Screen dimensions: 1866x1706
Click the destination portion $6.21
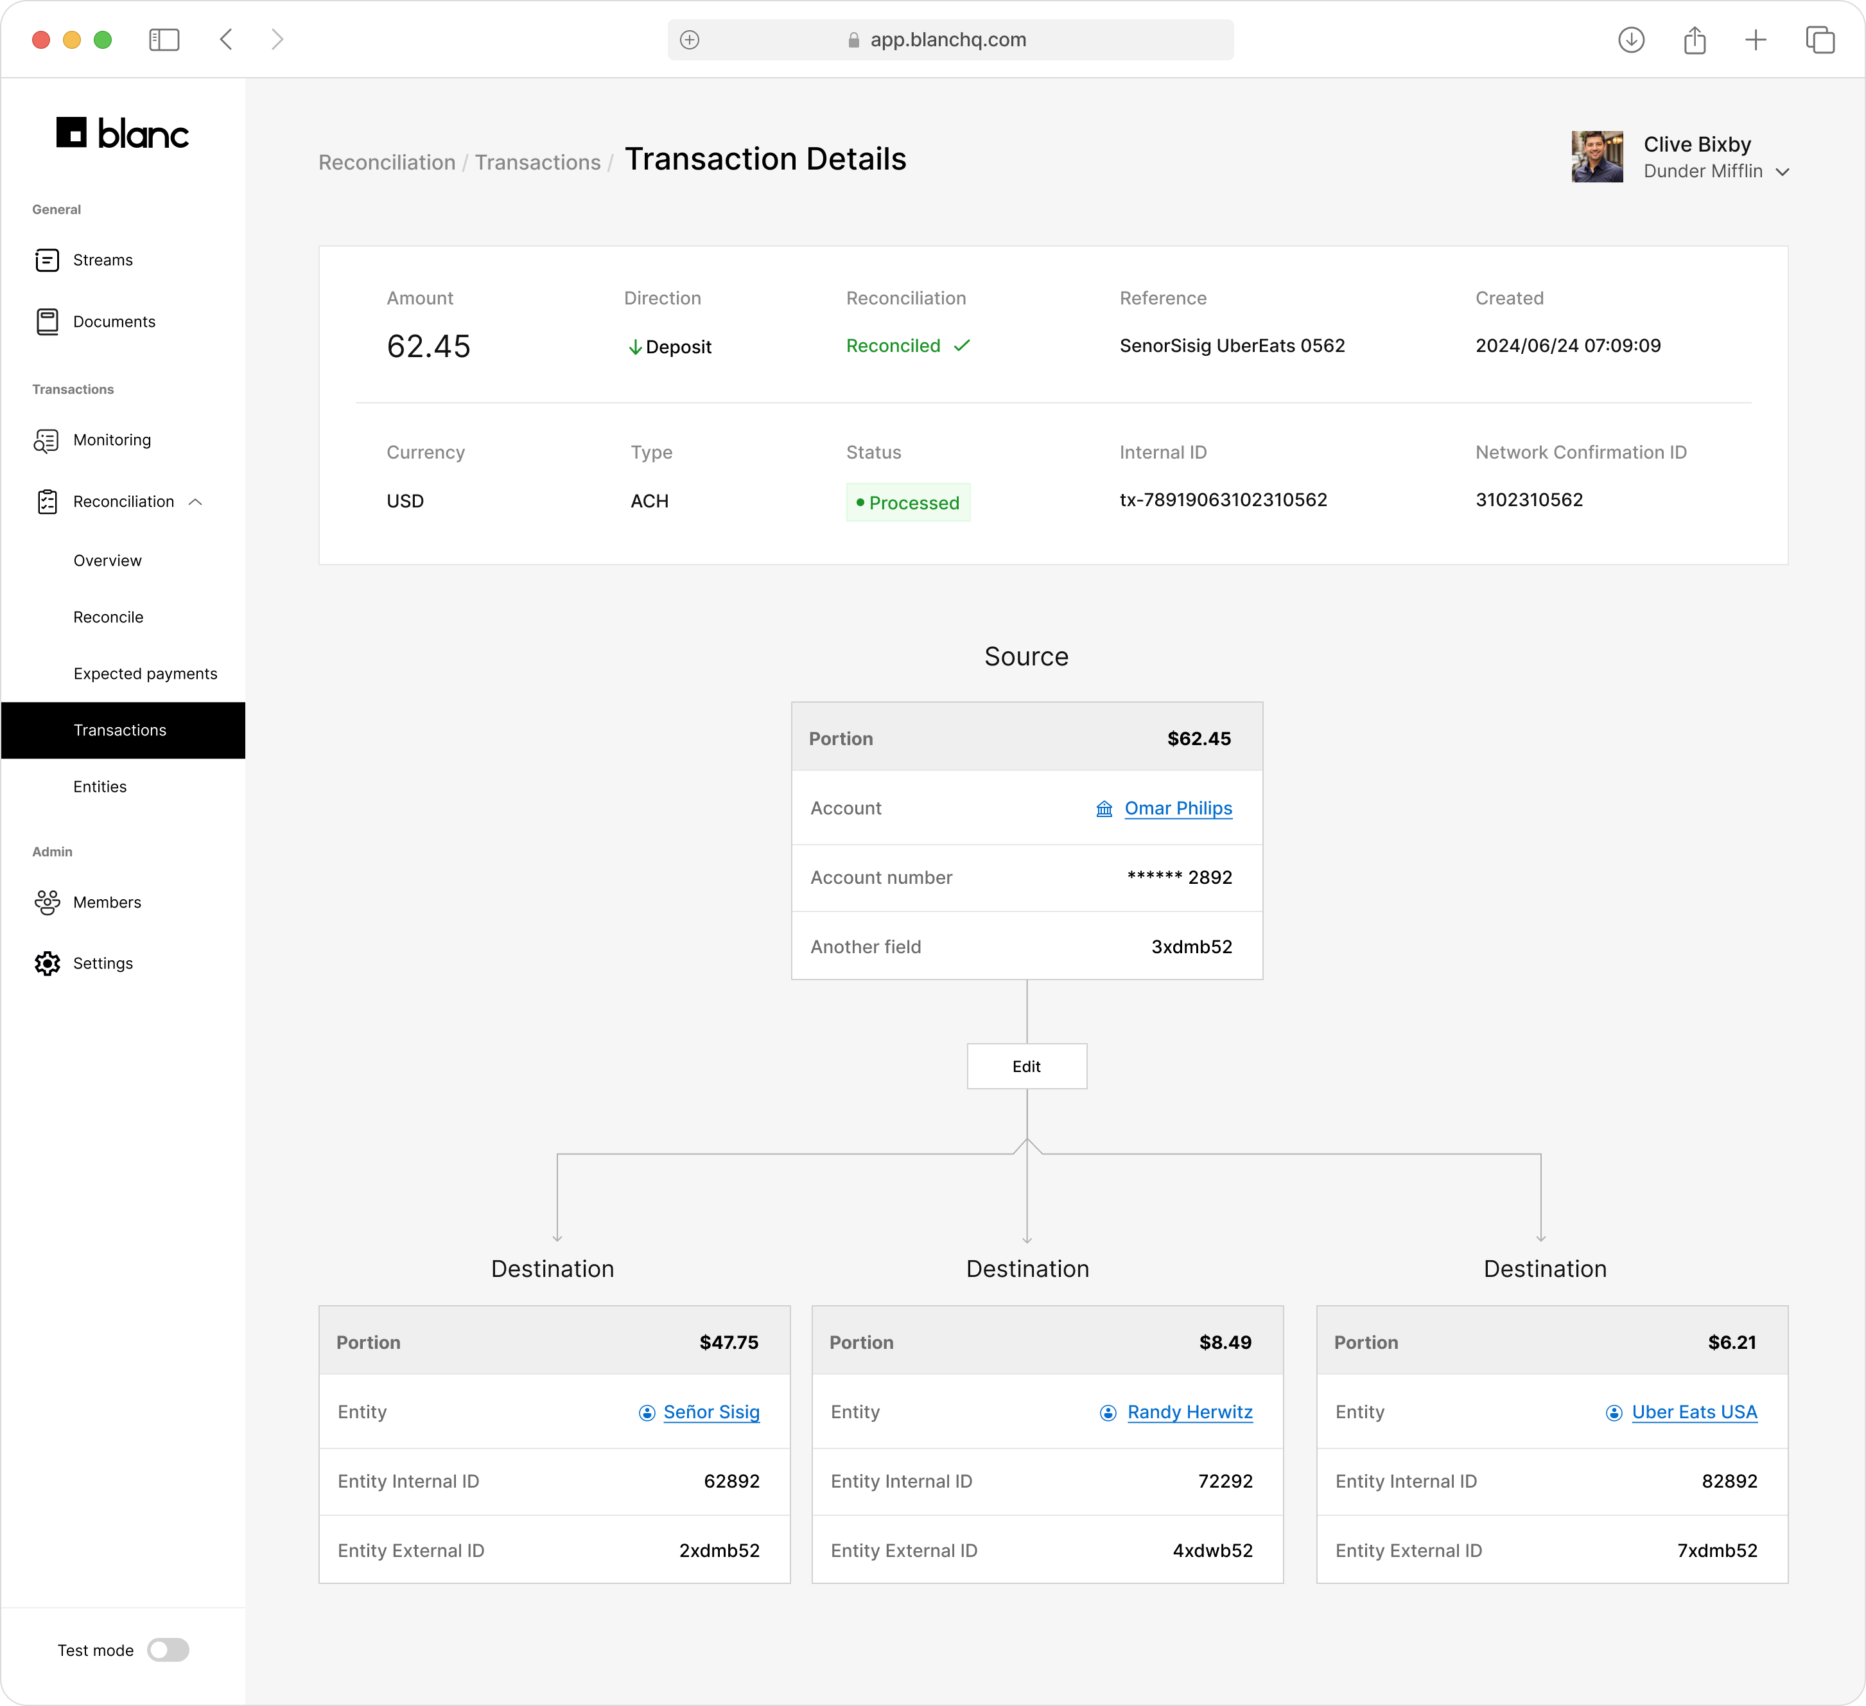(x=1731, y=1342)
